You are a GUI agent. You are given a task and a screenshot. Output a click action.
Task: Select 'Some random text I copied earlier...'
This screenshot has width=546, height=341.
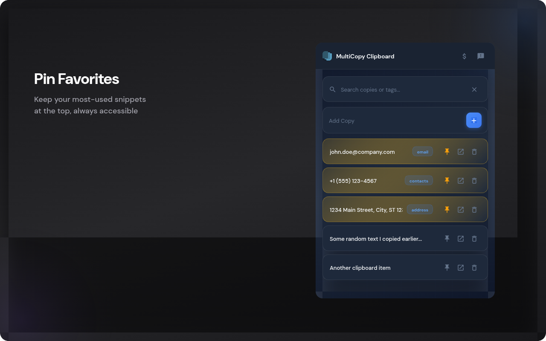[376, 239]
